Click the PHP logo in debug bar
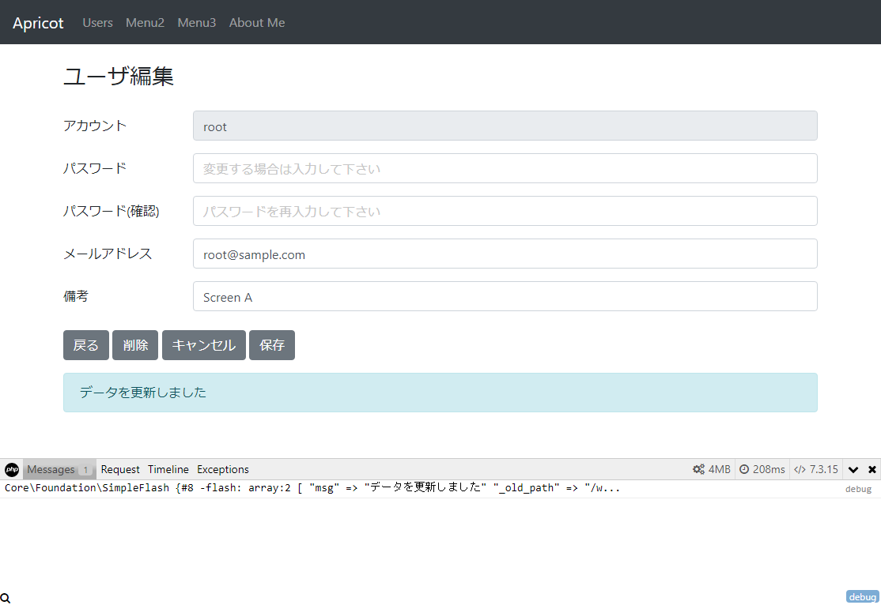 (12, 469)
